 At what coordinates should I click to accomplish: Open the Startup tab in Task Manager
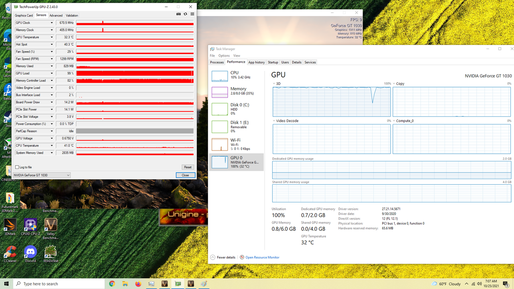tap(273, 62)
